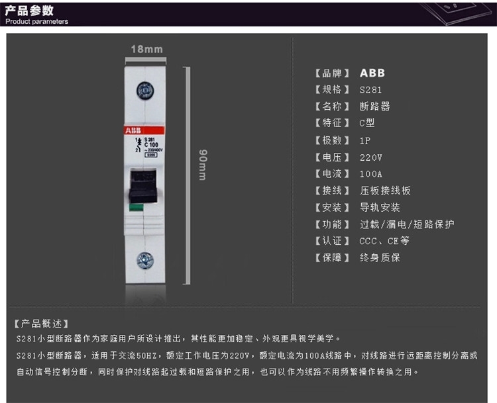
Task: Click the 【规格】 label
Action: point(332,89)
